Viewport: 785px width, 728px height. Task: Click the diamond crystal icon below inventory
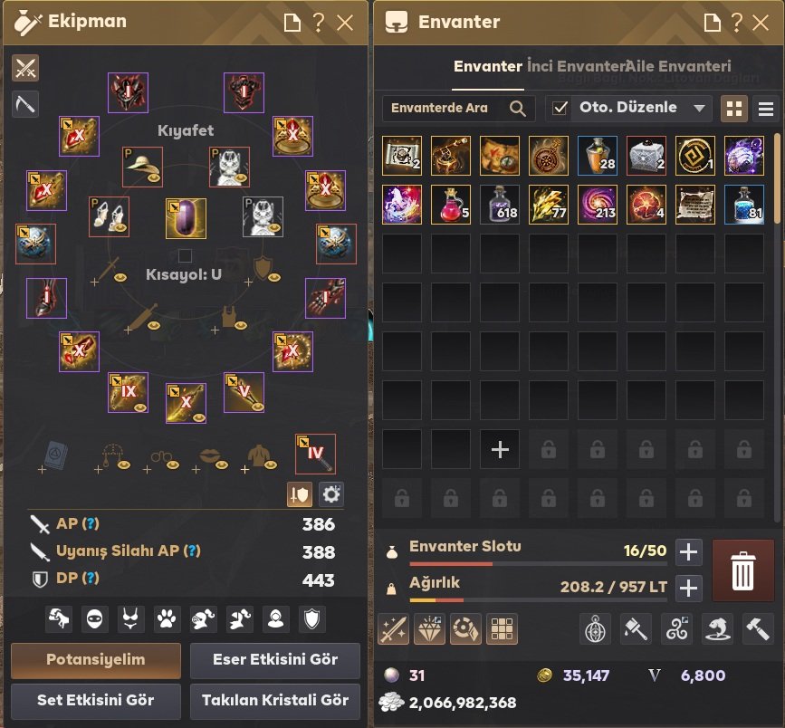(429, 629)
